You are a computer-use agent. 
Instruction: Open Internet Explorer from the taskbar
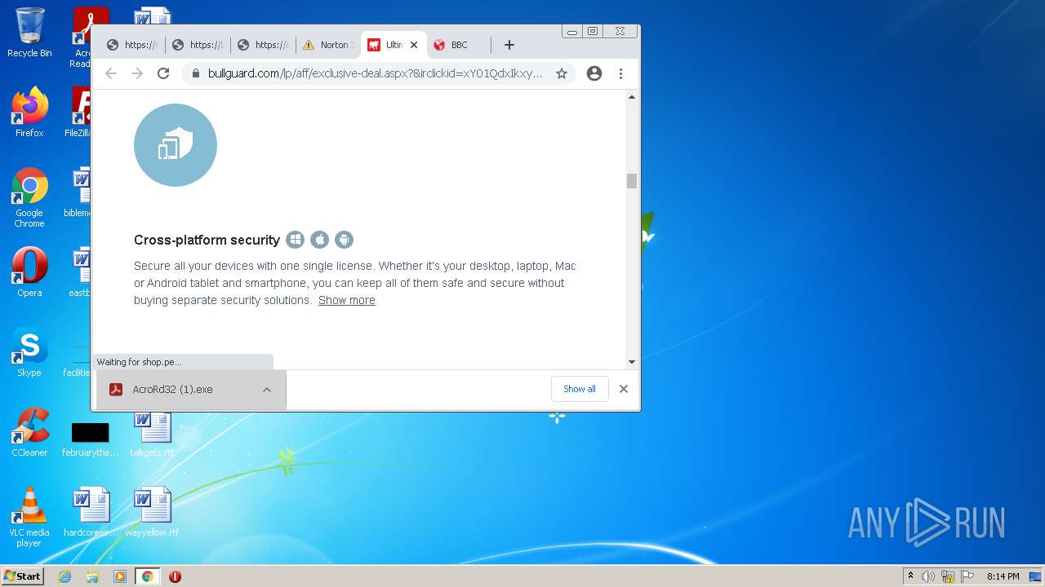[x=64, y=576]
